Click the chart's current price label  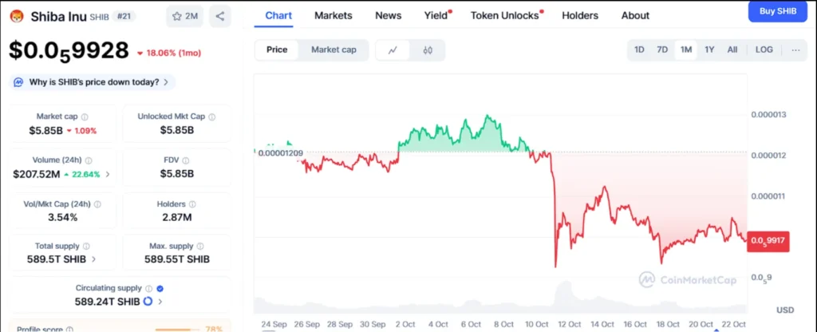[x=768, y=240]
